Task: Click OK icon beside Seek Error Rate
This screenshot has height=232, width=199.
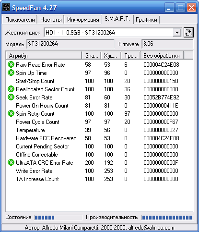Action: tap(11, 97)
